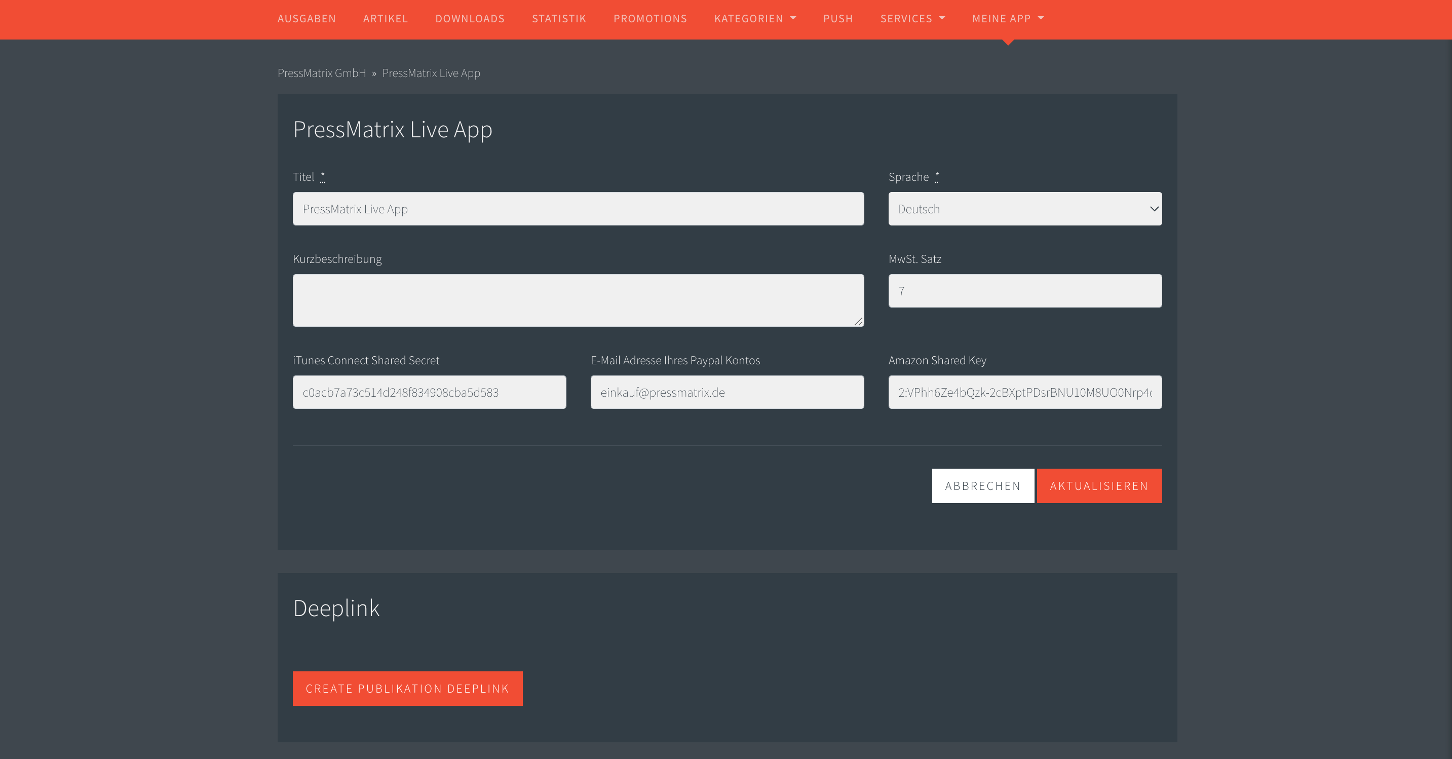Open the Ausgaben menu item

tap(307, 19)
